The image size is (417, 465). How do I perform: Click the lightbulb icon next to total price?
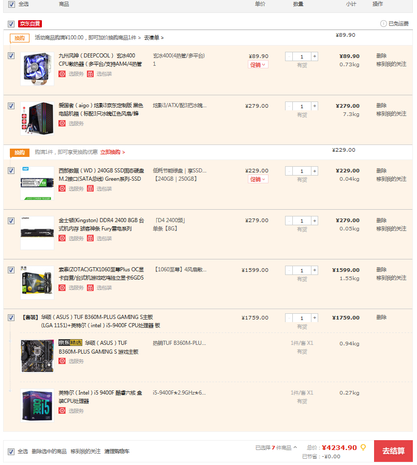coord(363,447)
